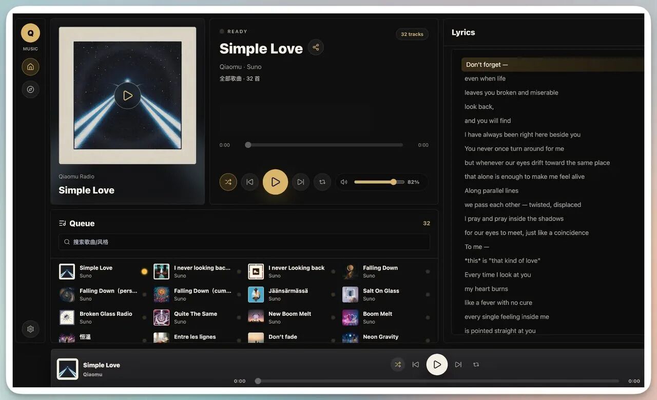Click the queue search input field
The width and height of the screenshot is (657, 400).
tap(244, 242)
